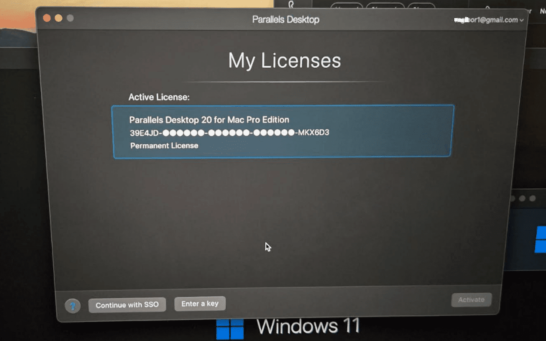This screenshot has width=546, height=341.
Task: Click the masked license key string
Action: [x=229, y=133]
